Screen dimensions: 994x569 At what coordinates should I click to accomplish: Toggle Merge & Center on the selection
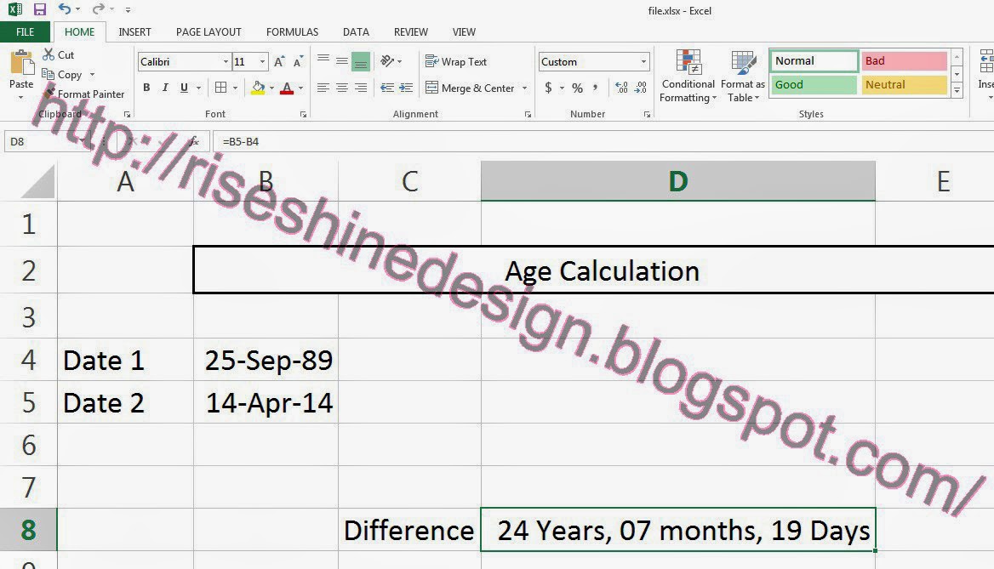click(477, 88)
